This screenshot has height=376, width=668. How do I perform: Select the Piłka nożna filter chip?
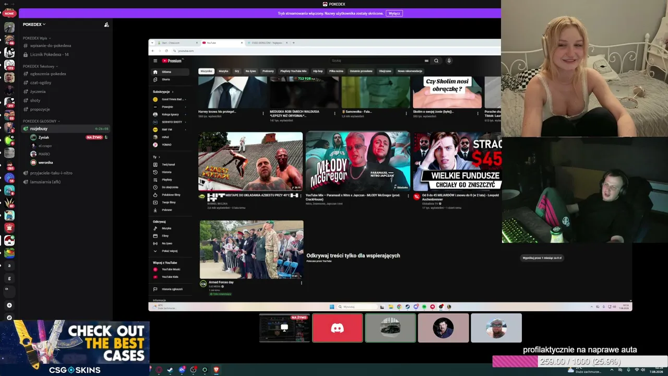[x=336, y=71]
